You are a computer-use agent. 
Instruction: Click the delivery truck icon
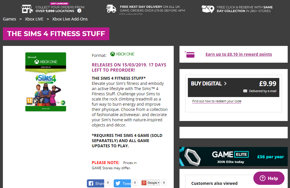111,9
